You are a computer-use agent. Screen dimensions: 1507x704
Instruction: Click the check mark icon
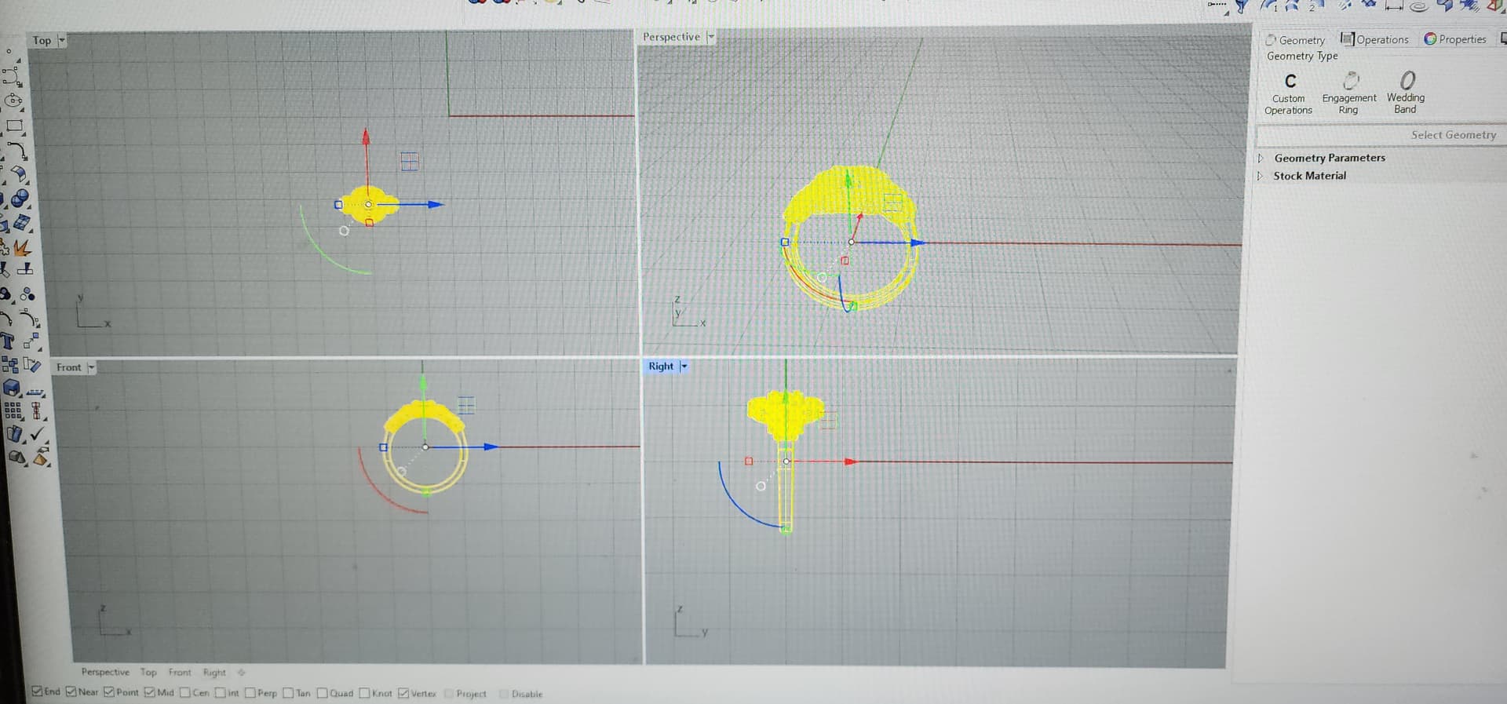pyautogui.click(x=37, y=433)
